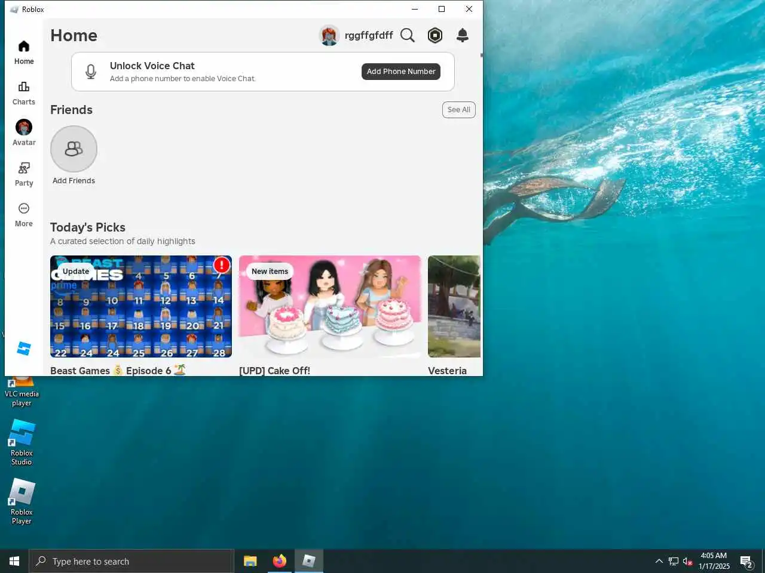Screen dimensions: 765x573
Task: Open Roblox Player desktop shortcut
Action: (22, 502)
